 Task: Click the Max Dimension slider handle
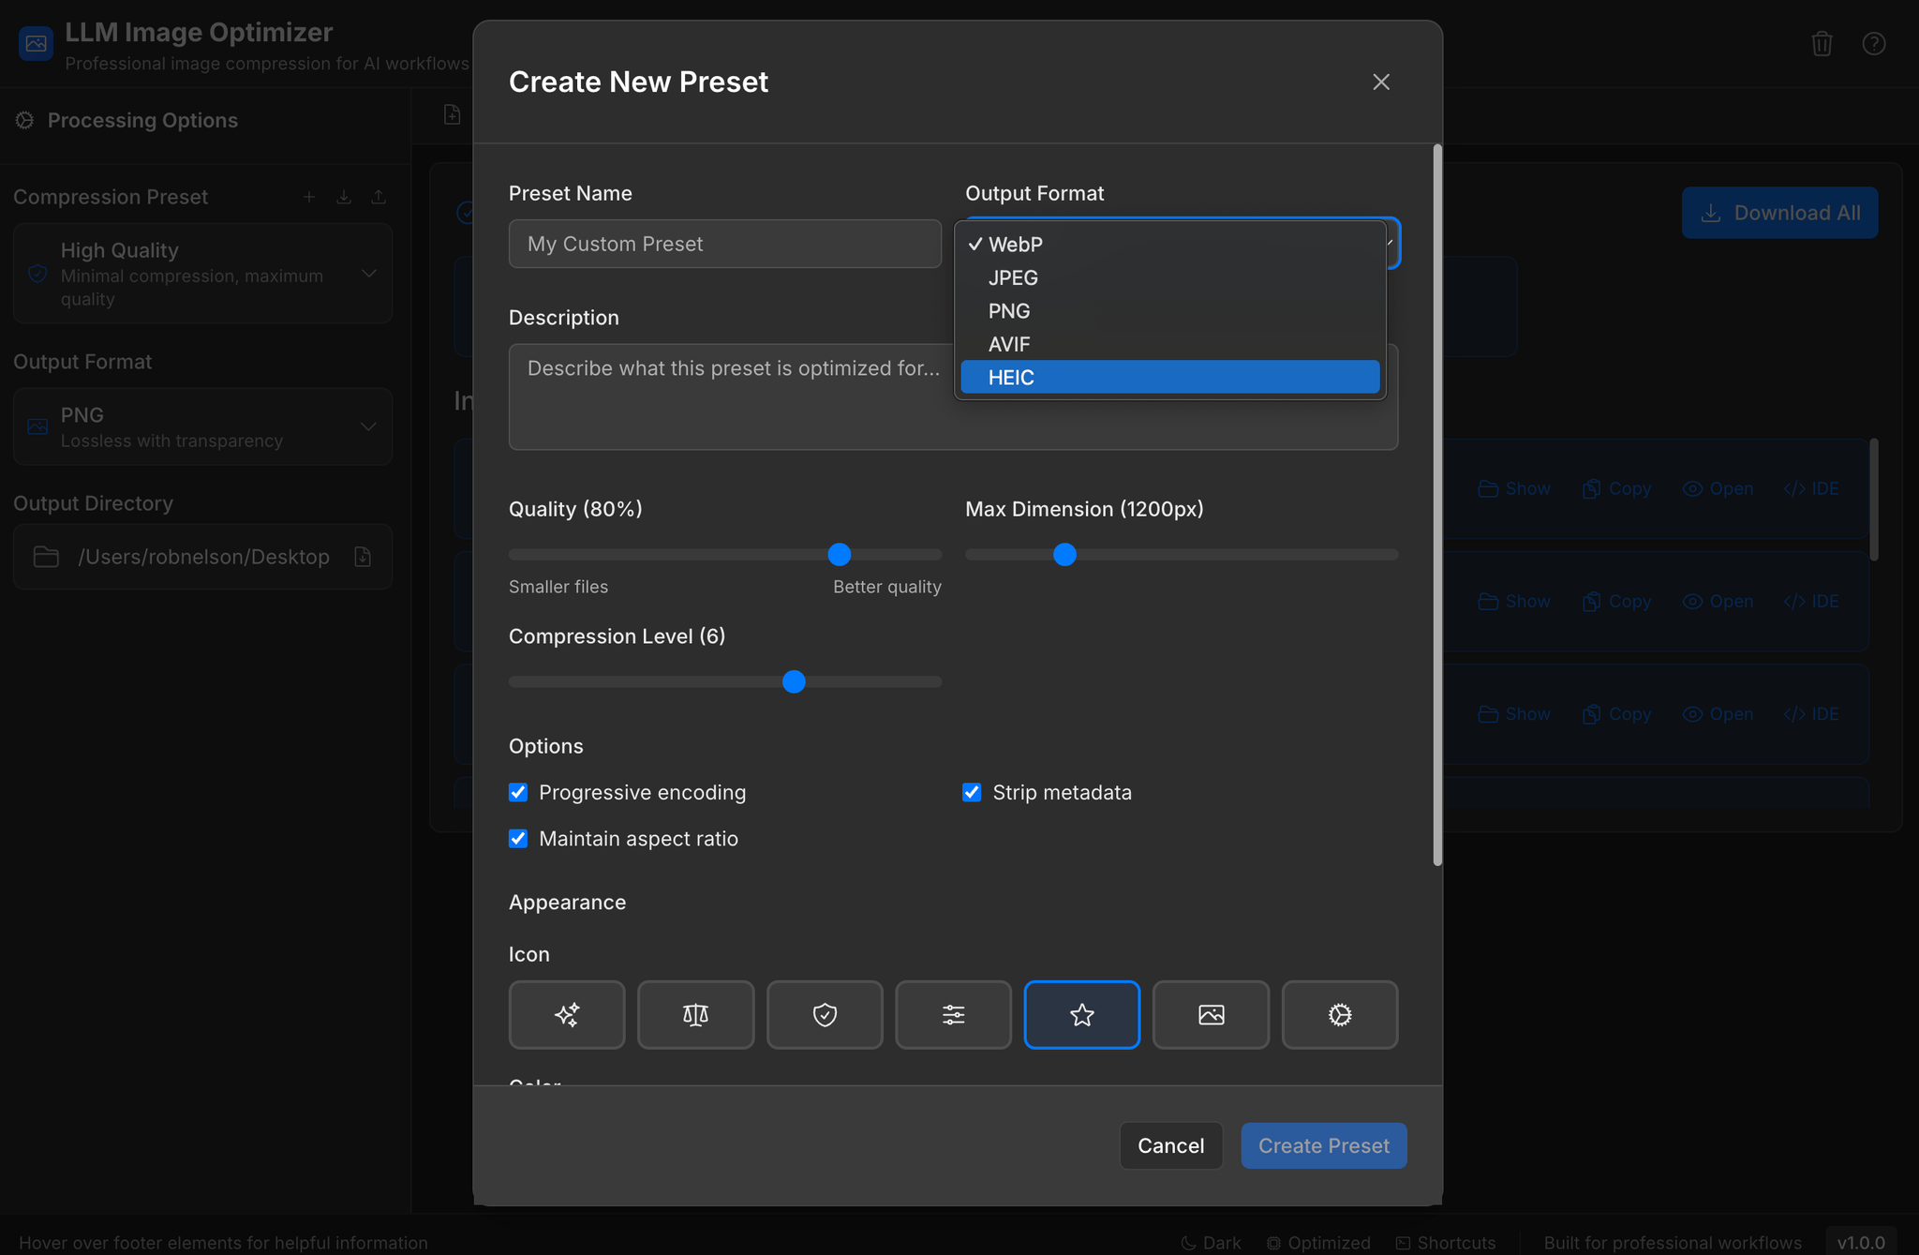[1064, 554]
